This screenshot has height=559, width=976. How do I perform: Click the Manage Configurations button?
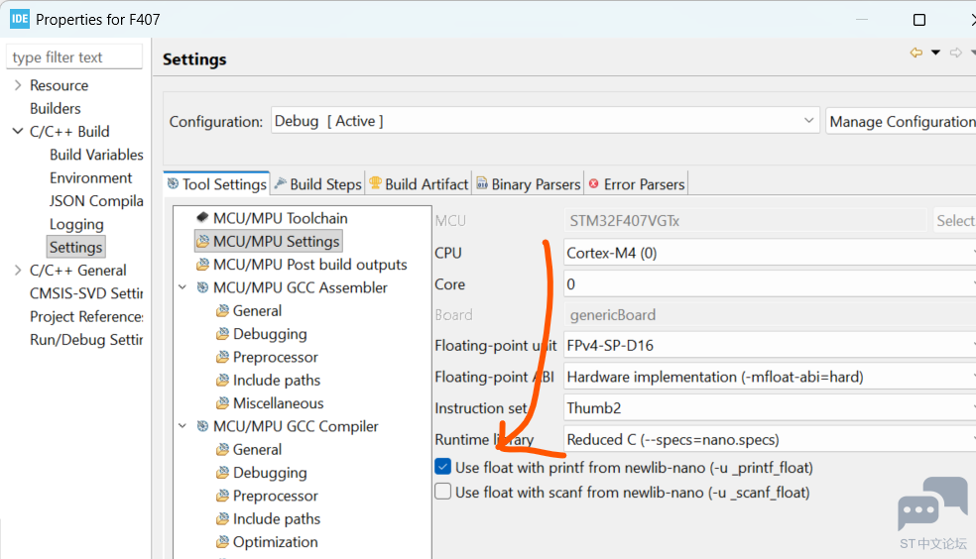click(x=902, y=121)
